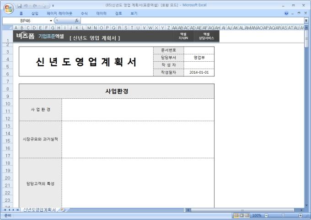The width and height of the screenshot is (311, 220).
Task: Expand the formula bar
Action: click(306, 21)
